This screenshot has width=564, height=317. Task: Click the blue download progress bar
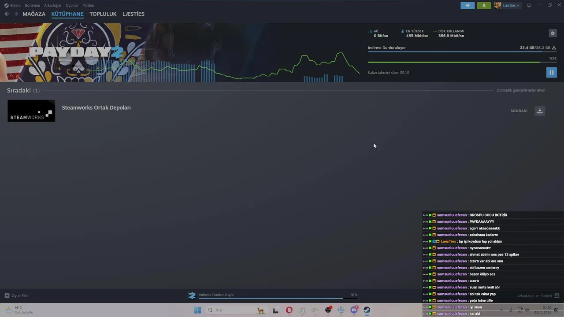(462, 52)
